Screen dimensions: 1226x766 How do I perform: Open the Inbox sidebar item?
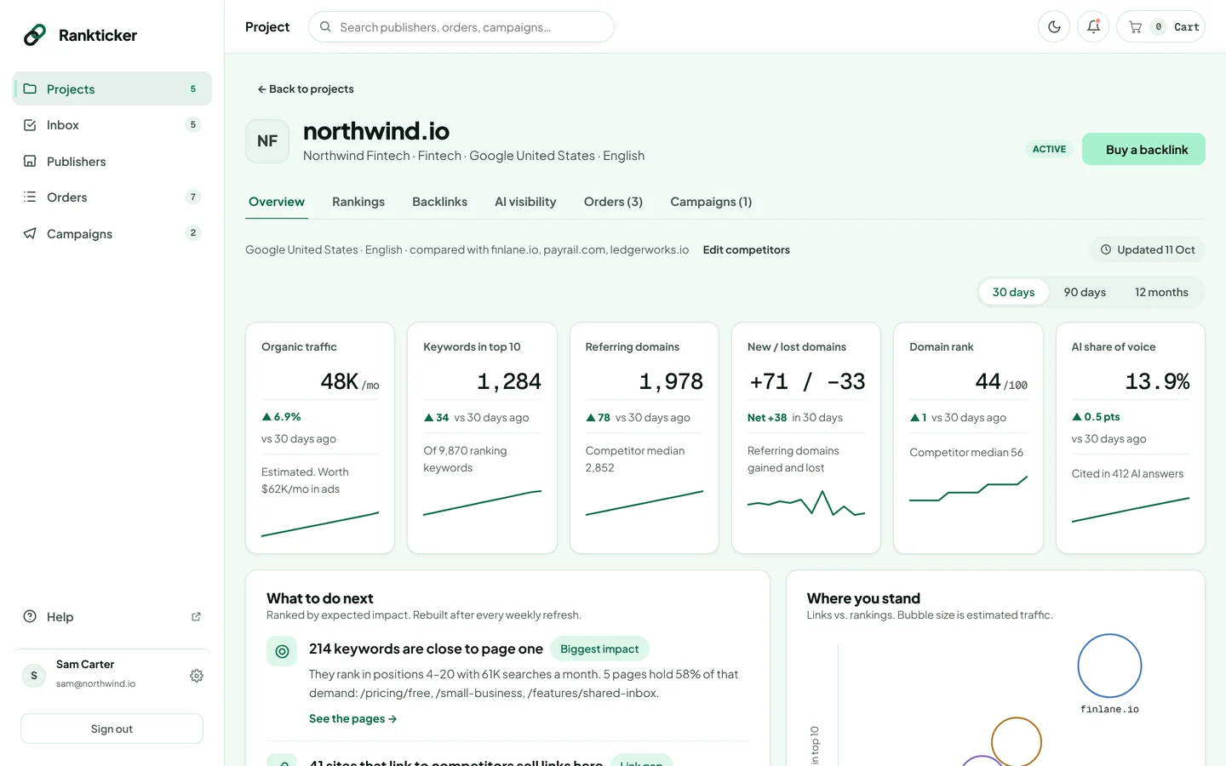pos(112,125)
